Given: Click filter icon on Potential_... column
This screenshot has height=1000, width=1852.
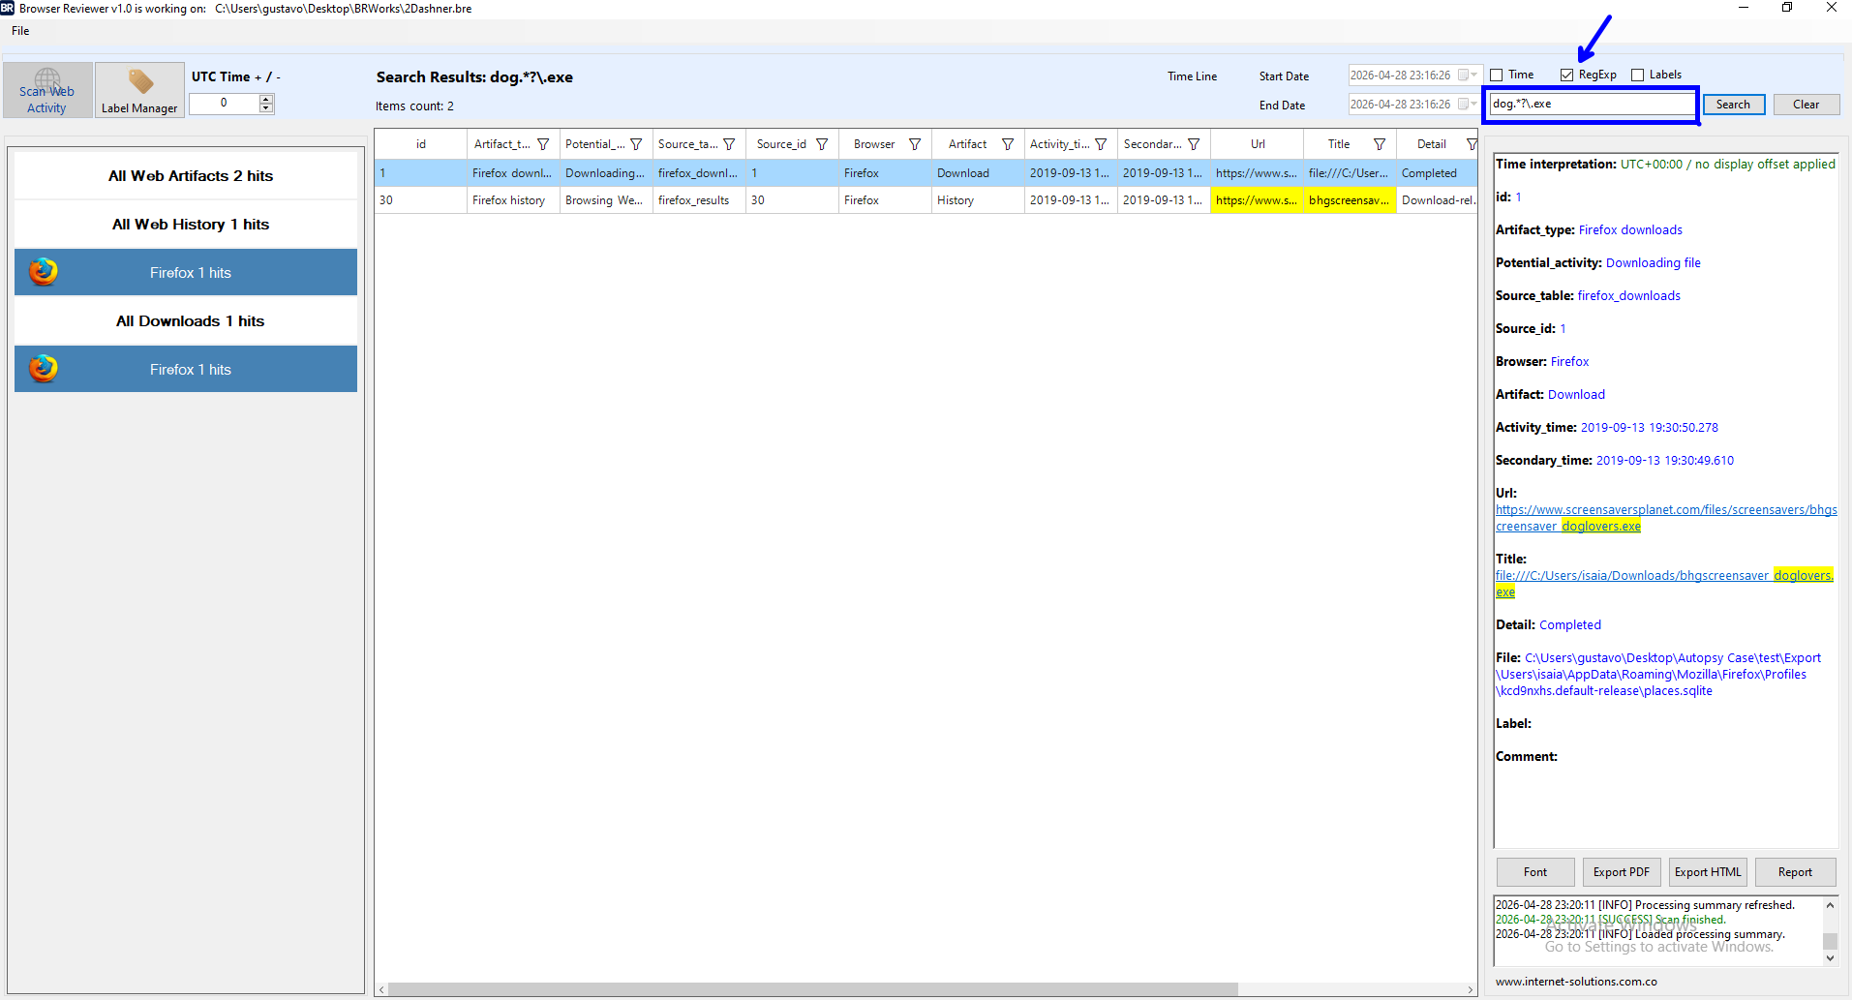Looking at the screenshot, I should [x=636, y=144].
